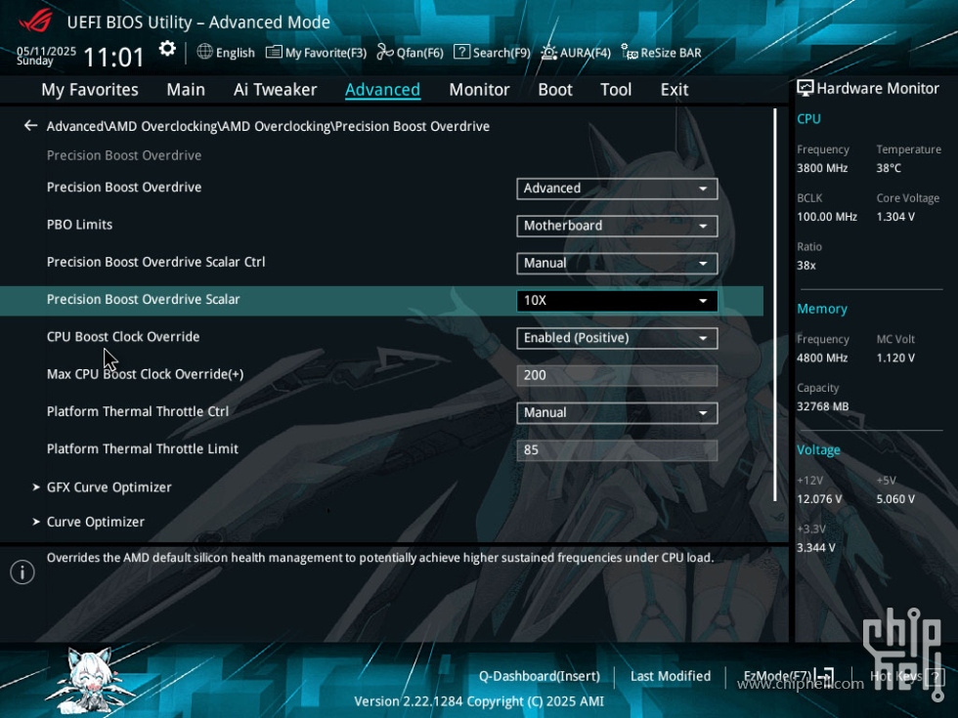Image resolution: width=958 pixels, height=718 pixels.
Task: Click the Last Modified button
Action: [671, 676]
